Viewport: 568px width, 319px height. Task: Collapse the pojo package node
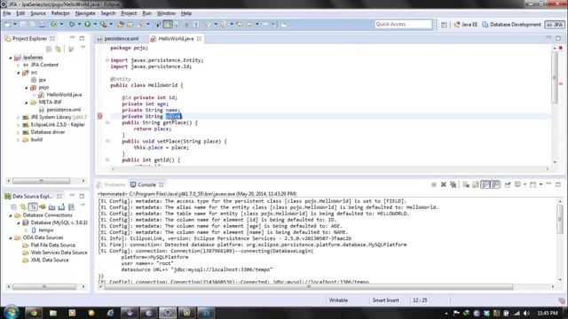[27, 88]
